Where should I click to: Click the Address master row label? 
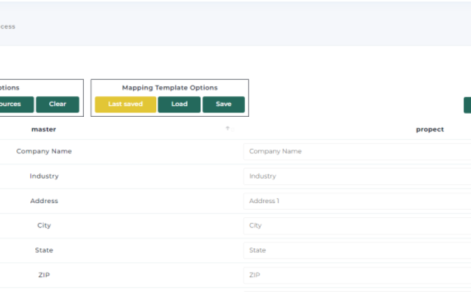[x=44, y=201]
